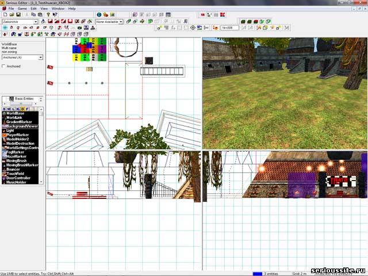This screenshot has width=368, height=276.
Task: Click the first red-white square icon after Zaborchik
Action: point(50,21)
